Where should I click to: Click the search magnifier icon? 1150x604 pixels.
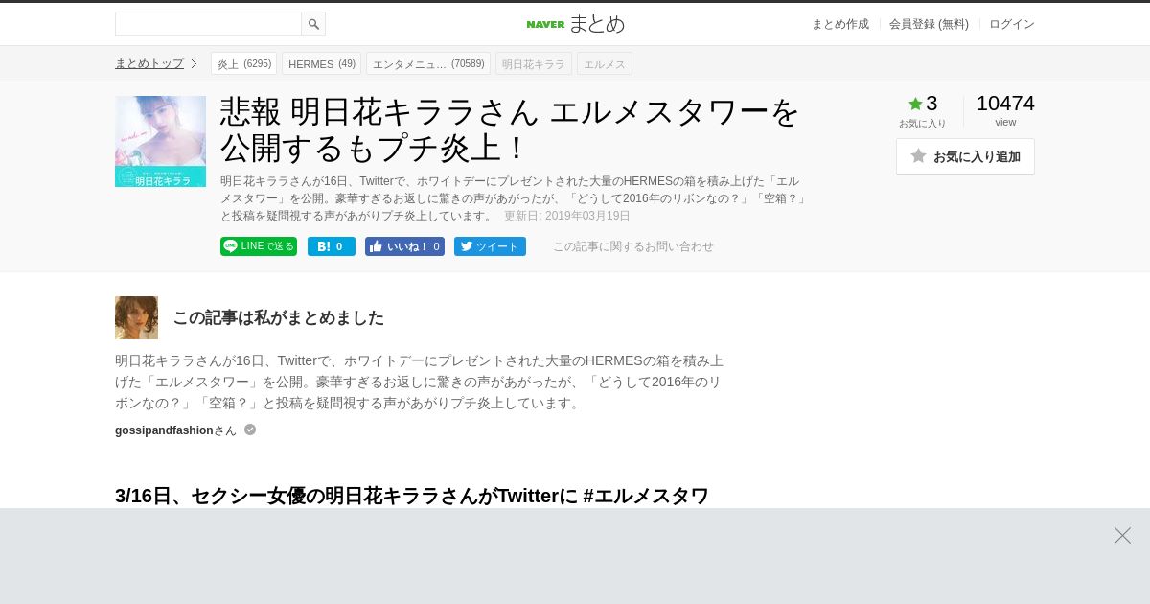tap(313, 24)
